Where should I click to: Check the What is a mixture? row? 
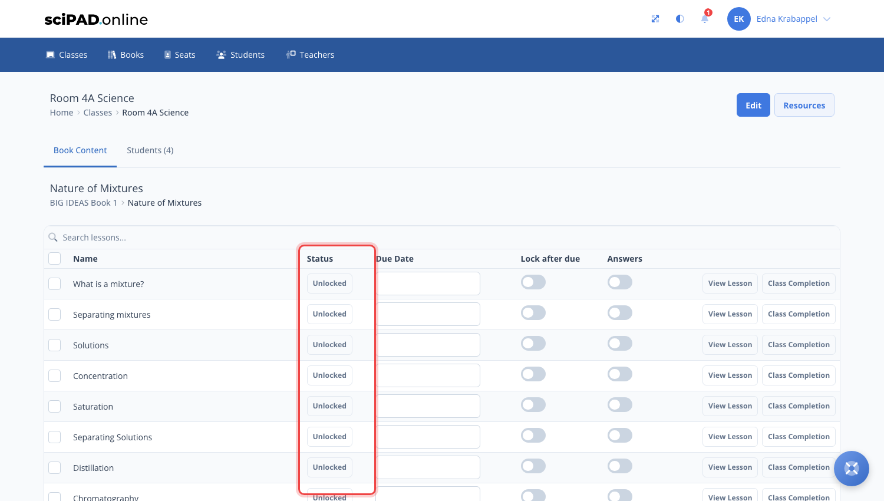(55, 284)
